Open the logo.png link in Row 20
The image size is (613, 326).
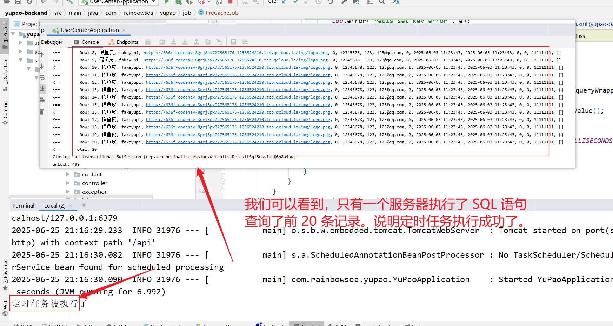click(238, 142)
